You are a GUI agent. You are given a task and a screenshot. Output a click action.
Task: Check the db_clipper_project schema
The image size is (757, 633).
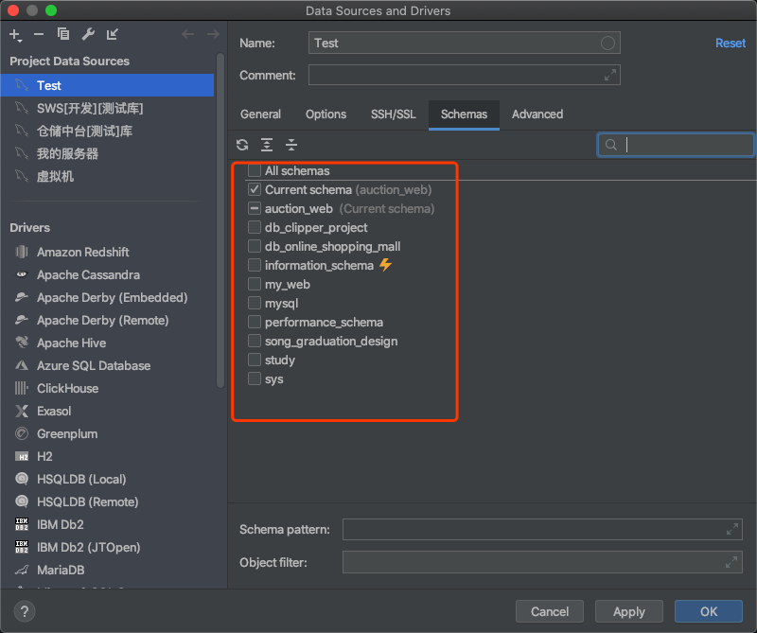(255, 228)
